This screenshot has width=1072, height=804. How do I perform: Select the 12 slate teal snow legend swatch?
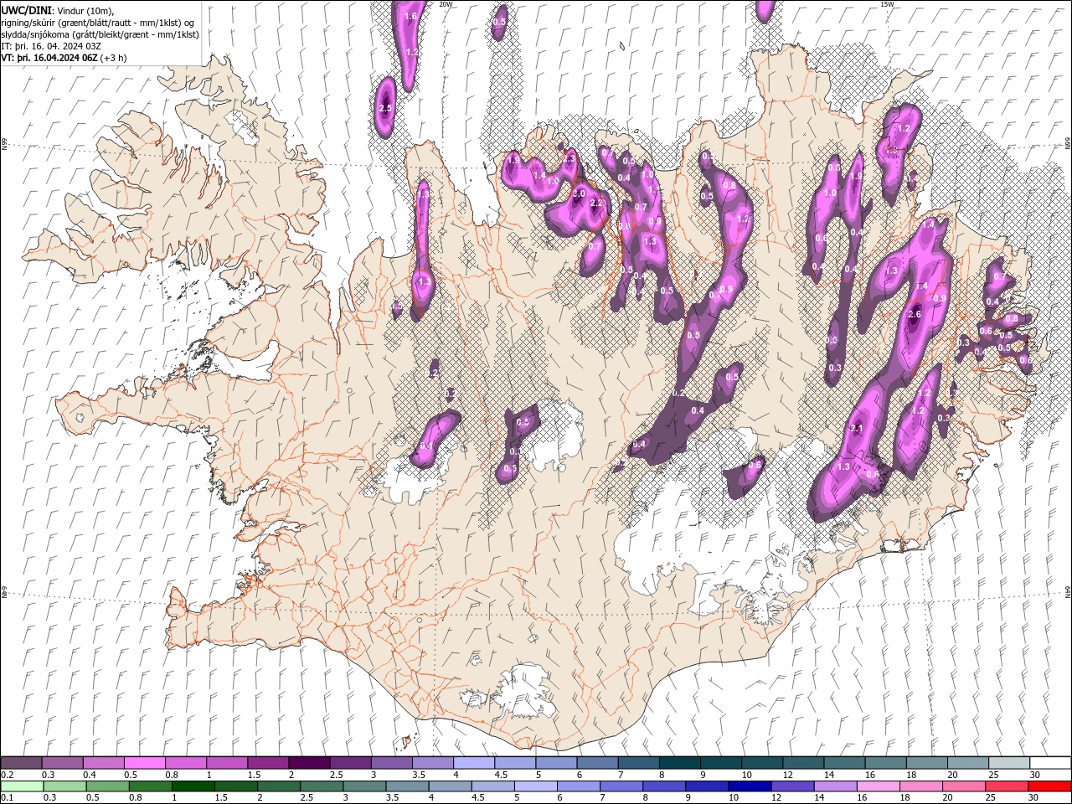point(804,763)
